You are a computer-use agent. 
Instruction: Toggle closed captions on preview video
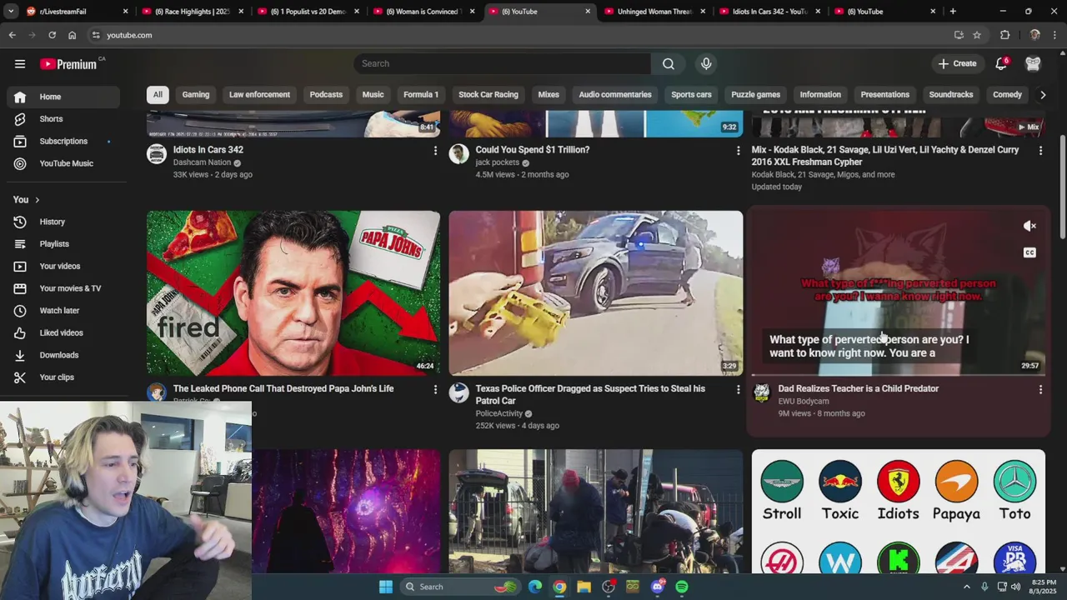[x=1030, y=252]
